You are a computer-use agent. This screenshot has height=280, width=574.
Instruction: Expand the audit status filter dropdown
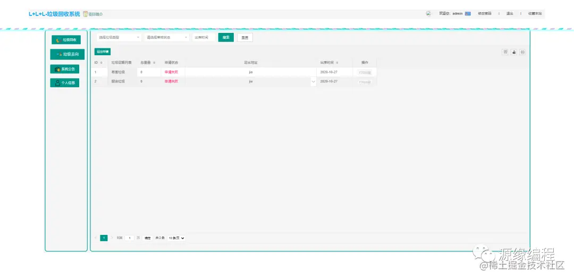point(166,37)
